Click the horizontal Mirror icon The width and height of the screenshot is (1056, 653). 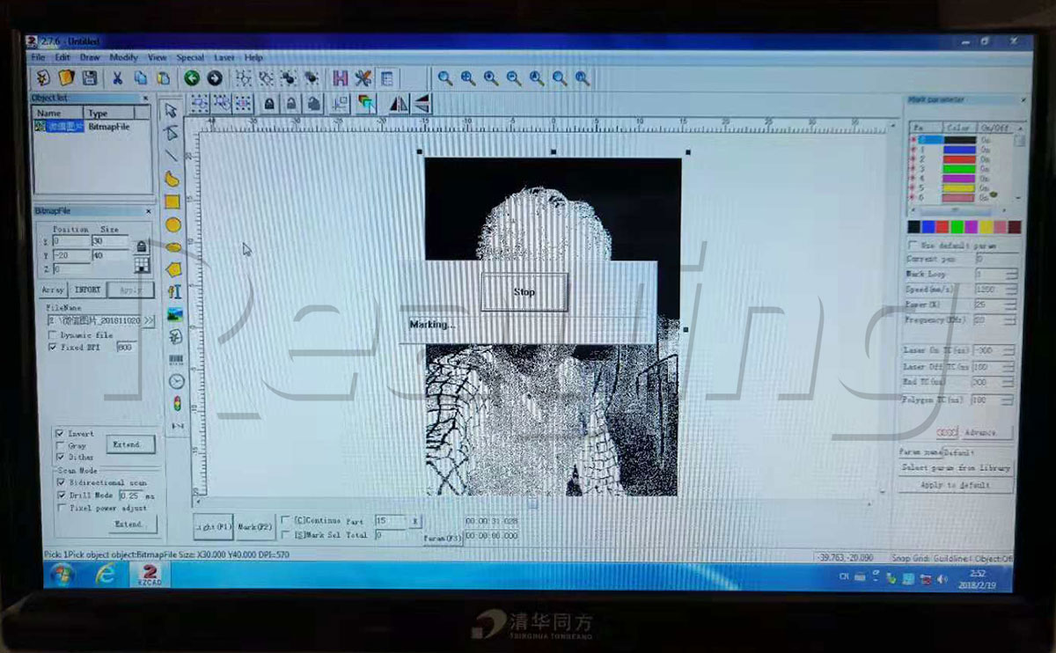(399, 104)
